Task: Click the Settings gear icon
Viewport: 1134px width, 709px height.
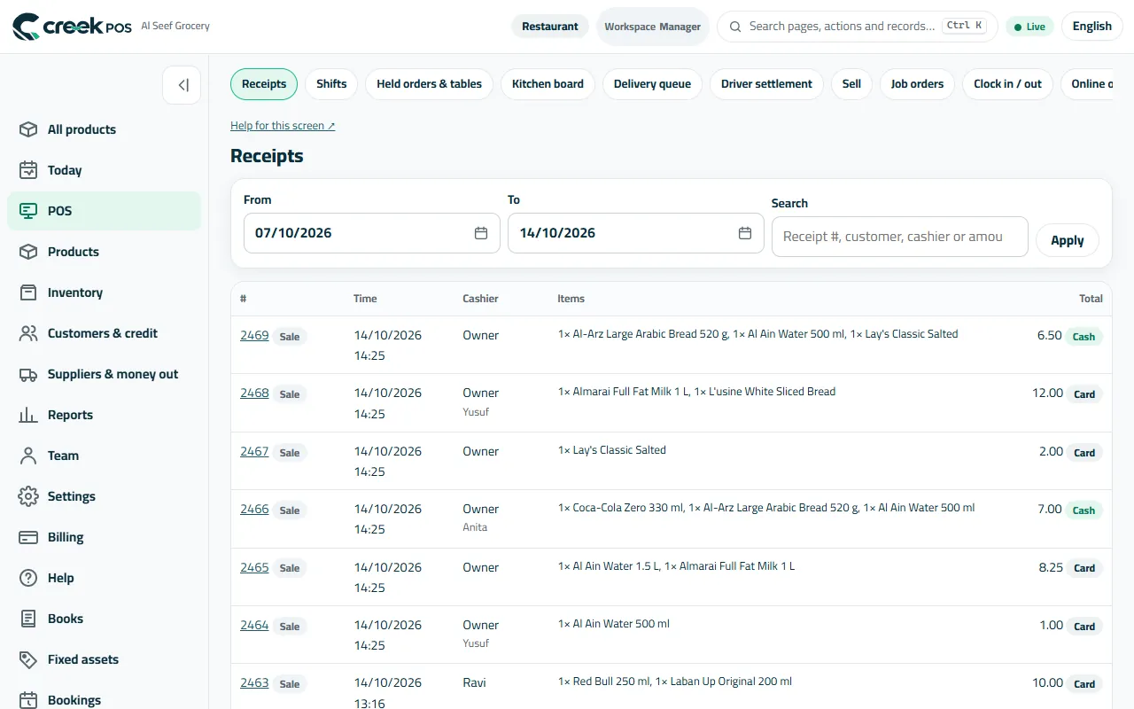Action: click(28, 496)
